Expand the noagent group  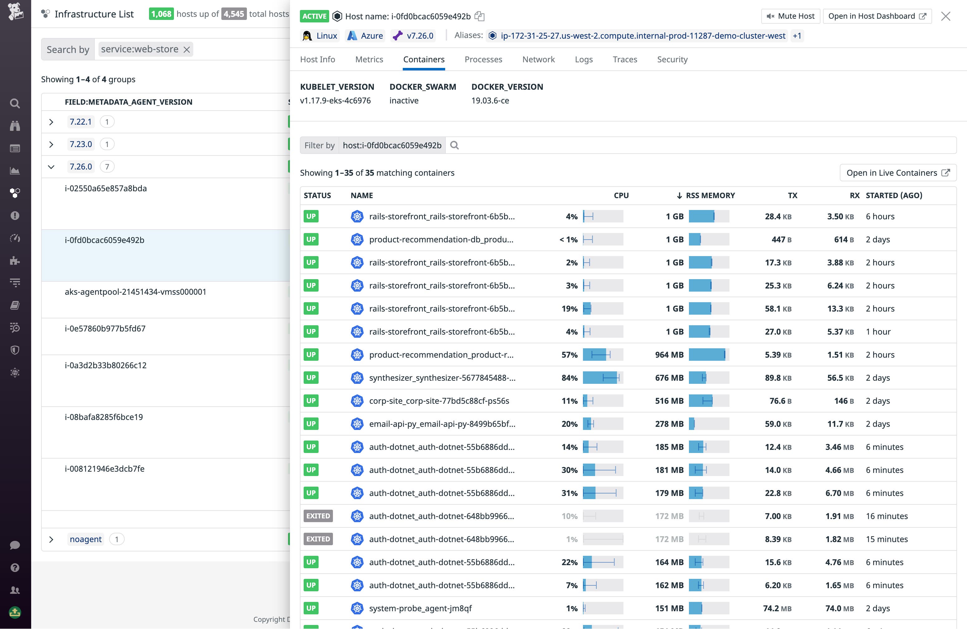pyautogui.click(x=51, y=539)
